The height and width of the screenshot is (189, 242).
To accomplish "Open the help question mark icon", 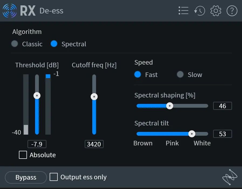I will click(232, 11).
